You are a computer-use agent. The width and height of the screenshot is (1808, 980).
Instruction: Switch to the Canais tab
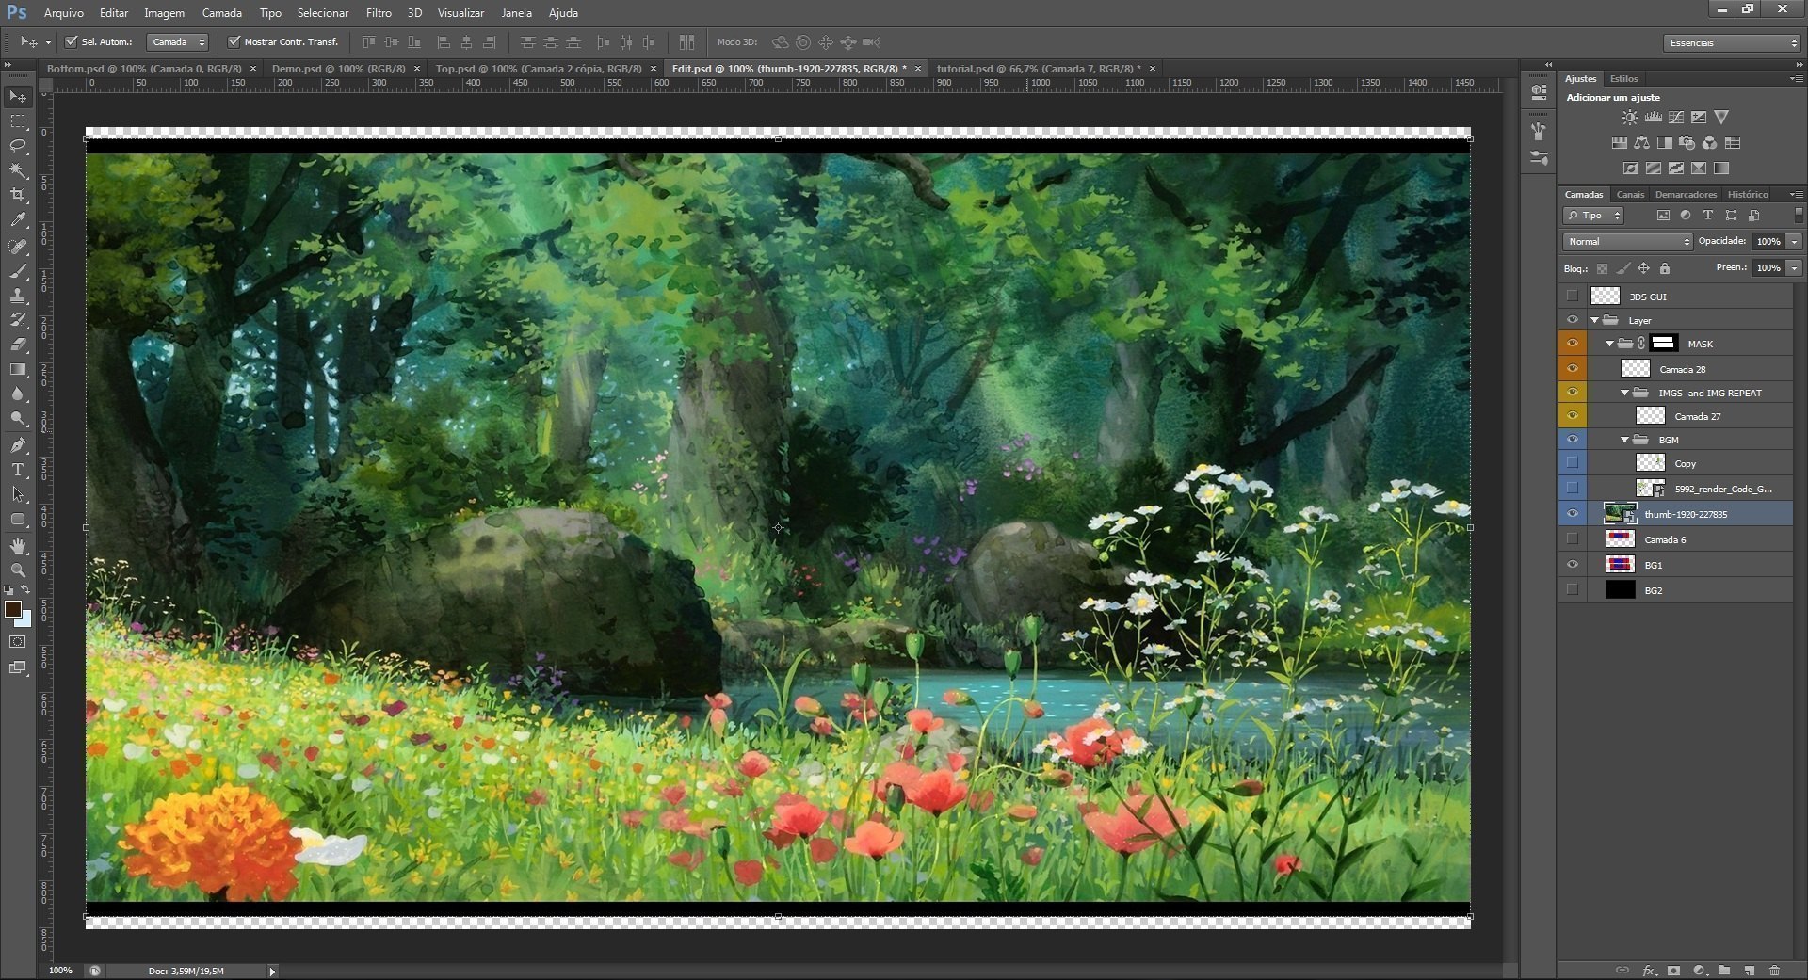pyautogui.click(x=1630, y=195)
